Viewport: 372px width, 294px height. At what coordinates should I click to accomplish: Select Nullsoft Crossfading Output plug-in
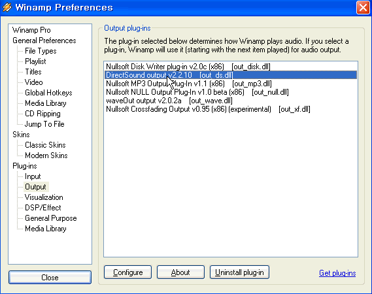pos(231,109)
